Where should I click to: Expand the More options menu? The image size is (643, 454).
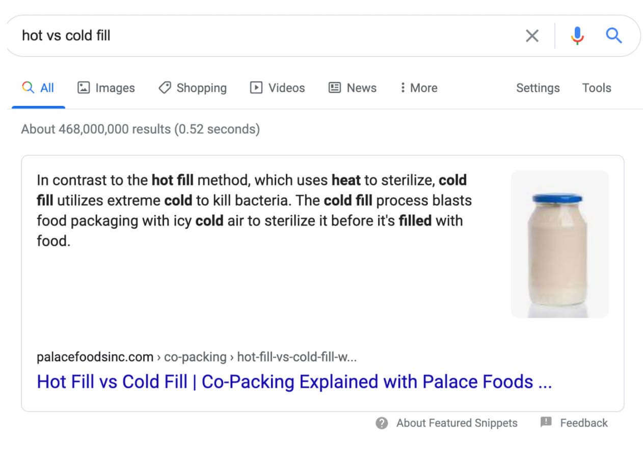point(418,88)
